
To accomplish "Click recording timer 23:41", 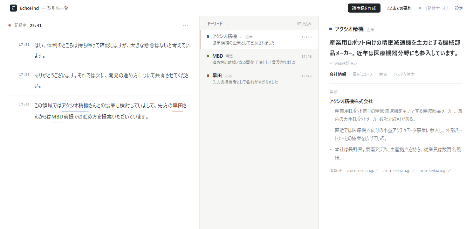I will [x=36, y=25].
